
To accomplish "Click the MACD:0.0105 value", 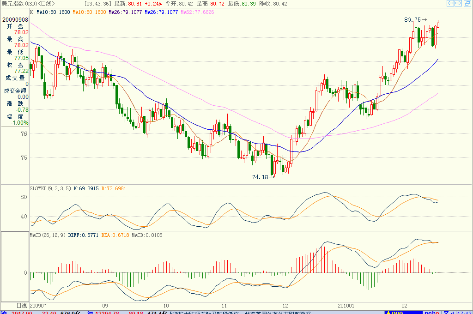I will click(147, 235).
